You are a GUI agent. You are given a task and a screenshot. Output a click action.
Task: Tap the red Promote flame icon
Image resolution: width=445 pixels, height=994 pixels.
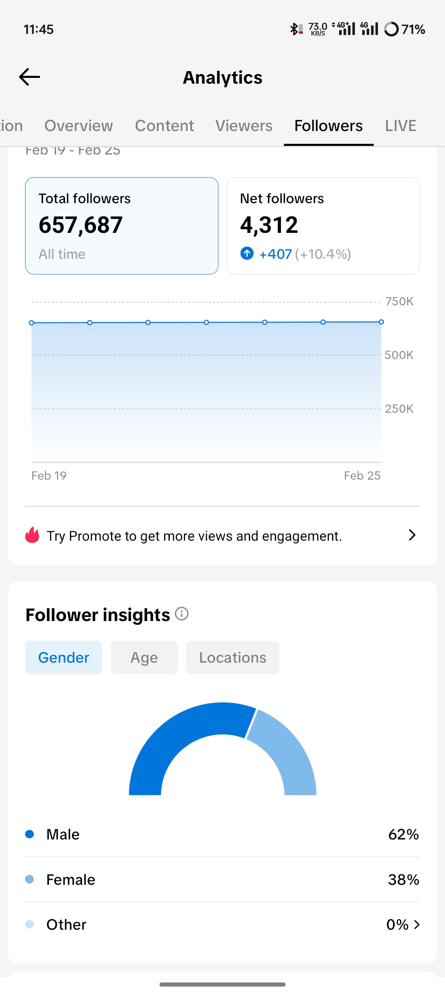click(x=32, y=536)
